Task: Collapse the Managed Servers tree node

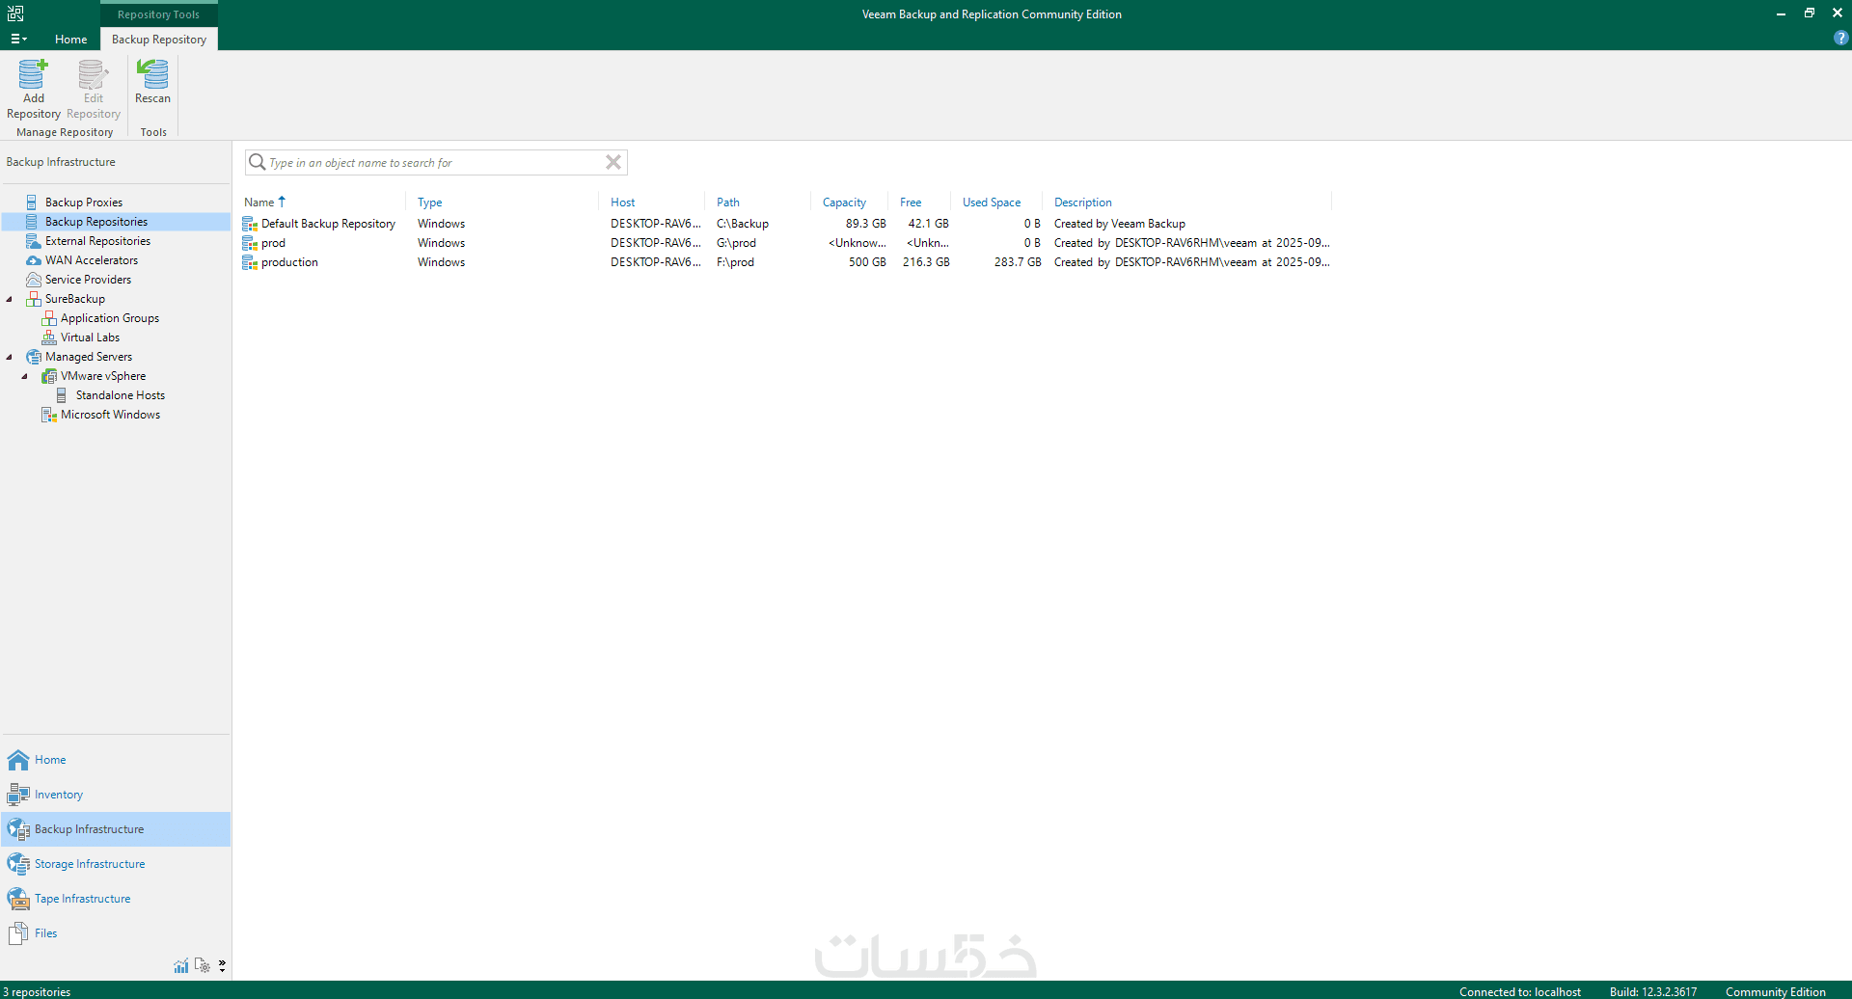Action: click(x=10, y=357)
